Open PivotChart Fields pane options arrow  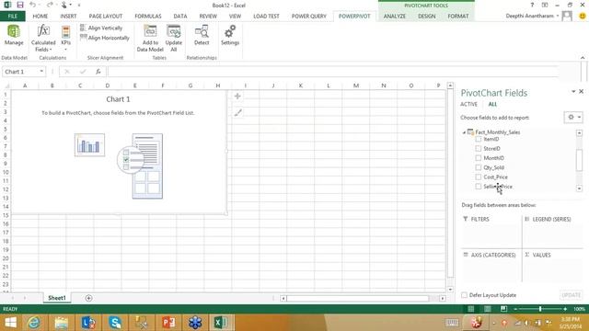click(x=573, y=92)
